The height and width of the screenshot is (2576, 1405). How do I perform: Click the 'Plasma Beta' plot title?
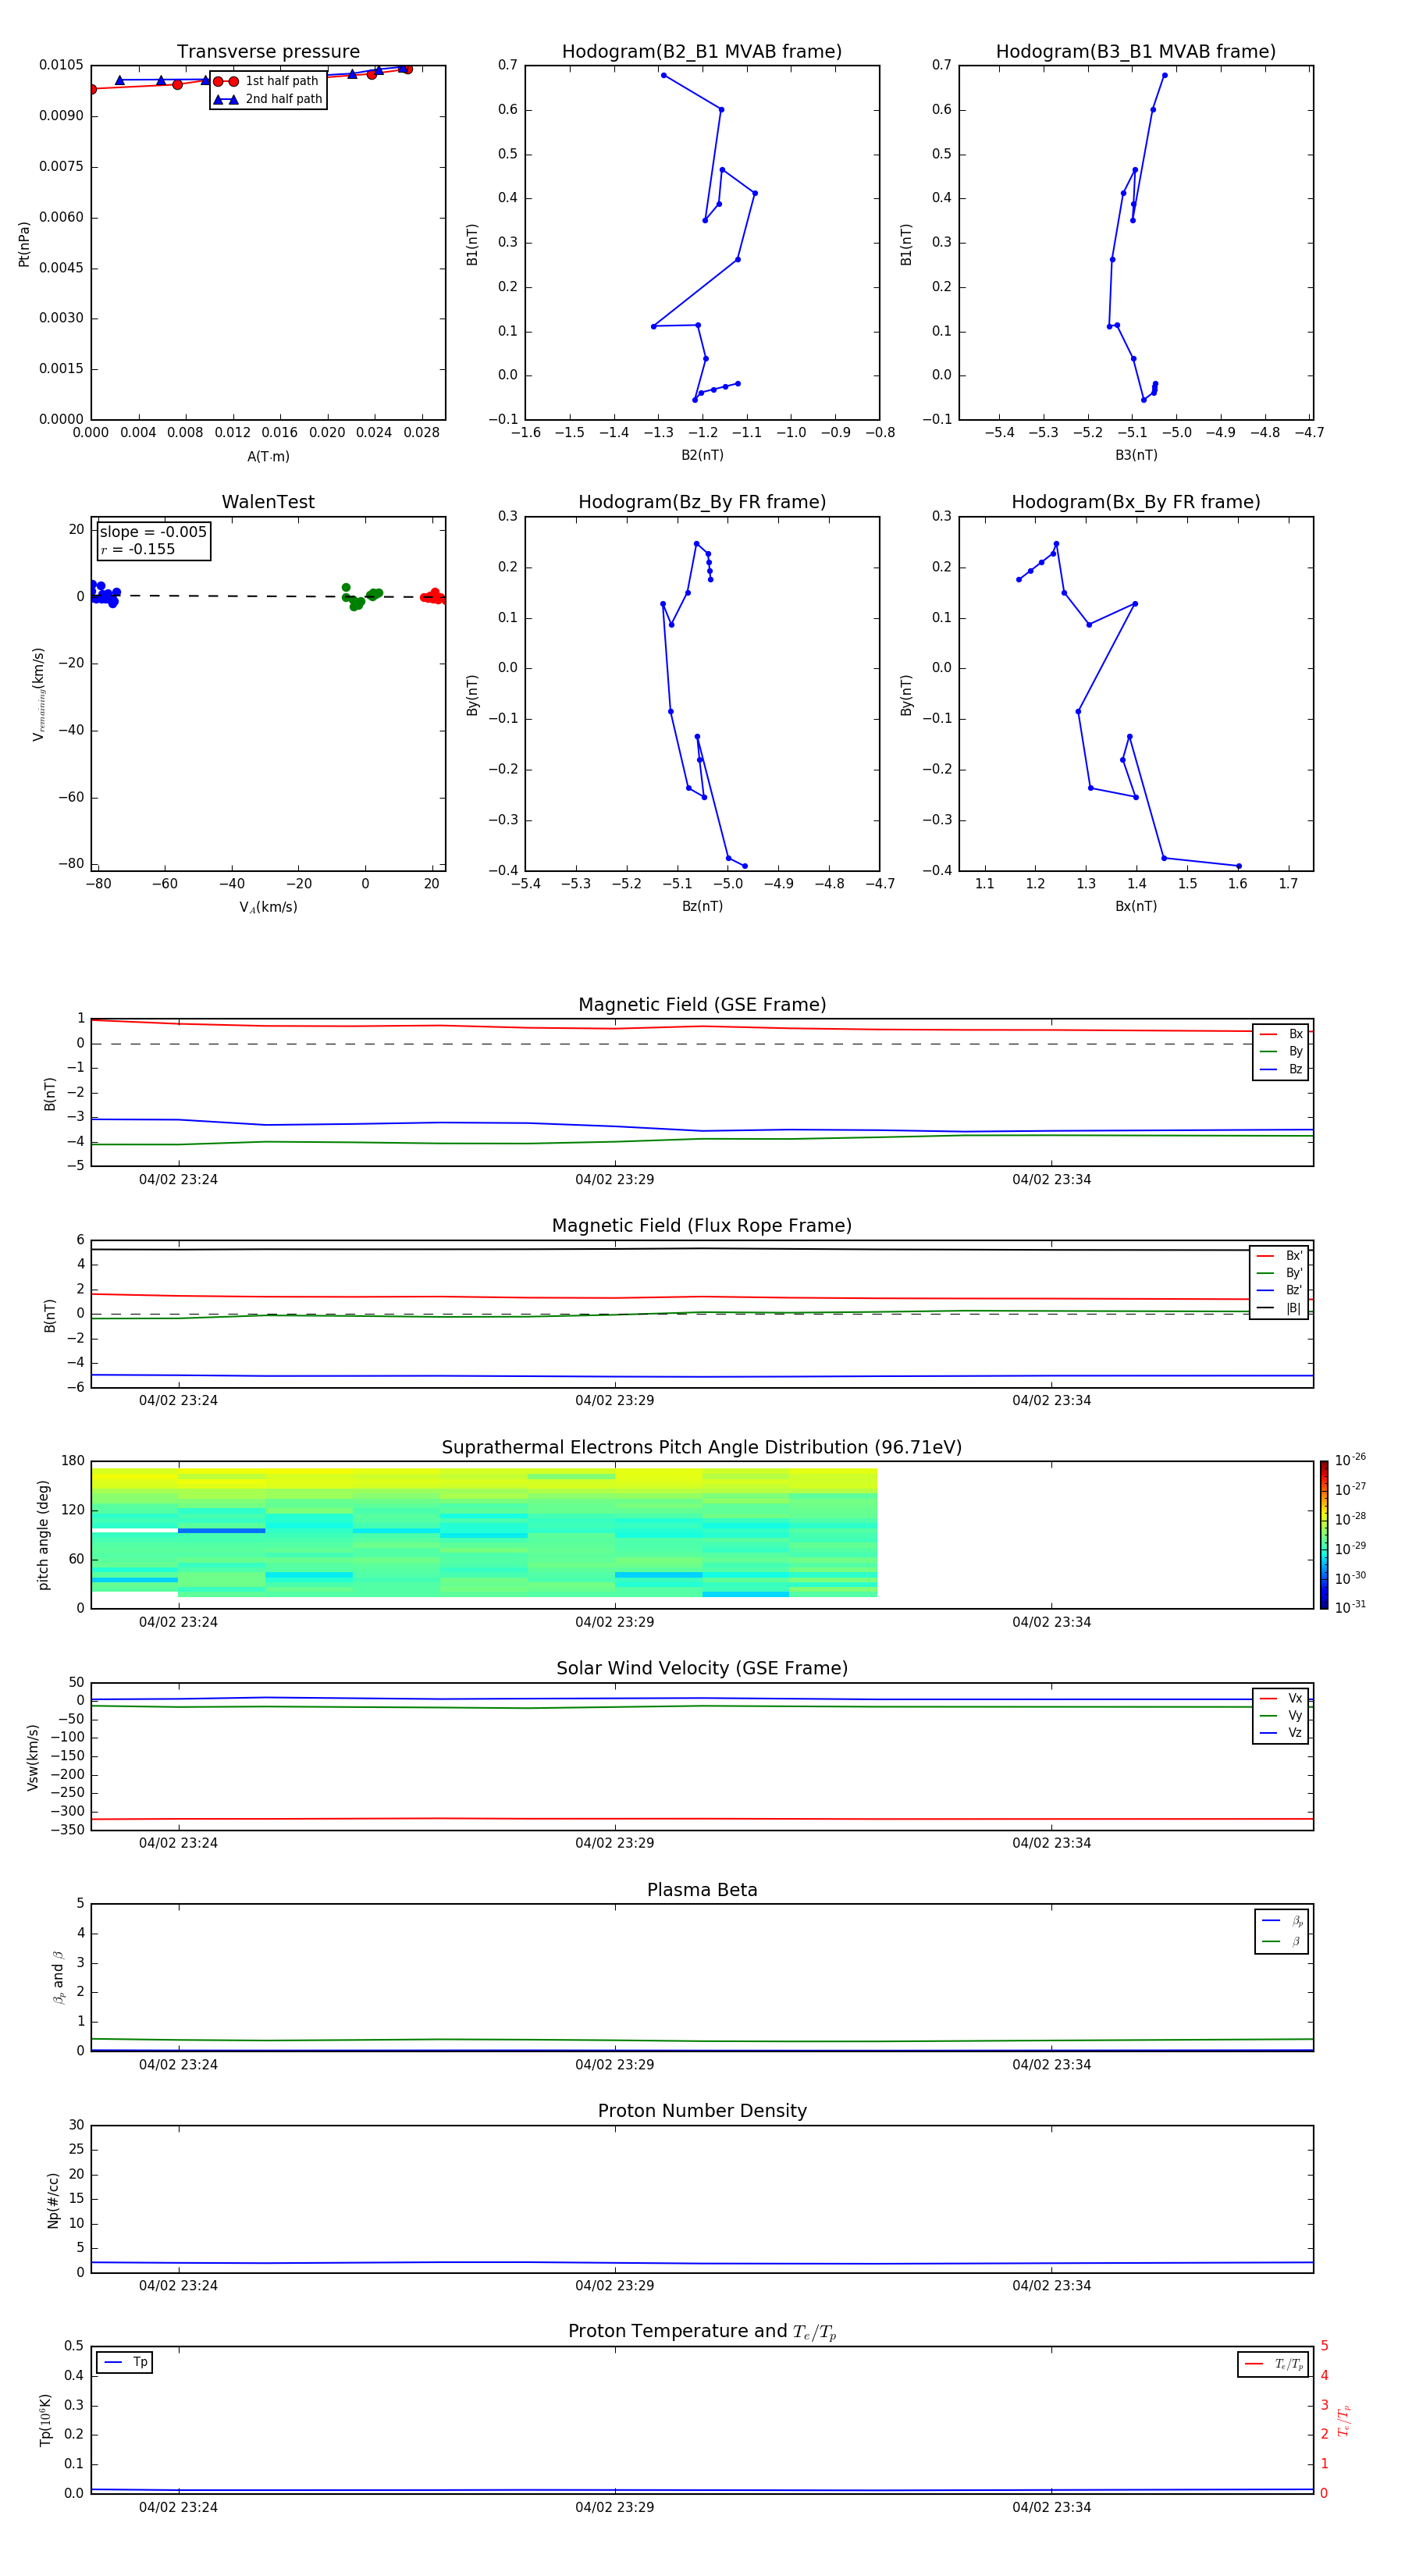[702, 1890]
